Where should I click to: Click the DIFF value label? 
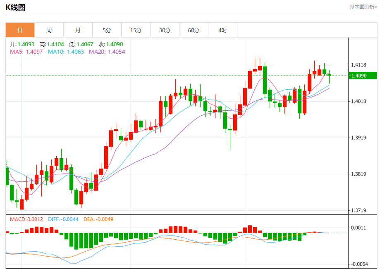click(63, 219)
